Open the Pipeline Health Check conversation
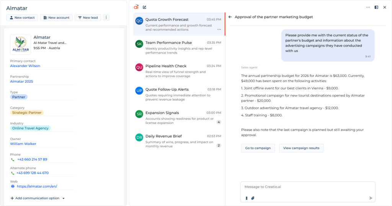392x206 pixels. pyautogui.click(x=179, y=71)
